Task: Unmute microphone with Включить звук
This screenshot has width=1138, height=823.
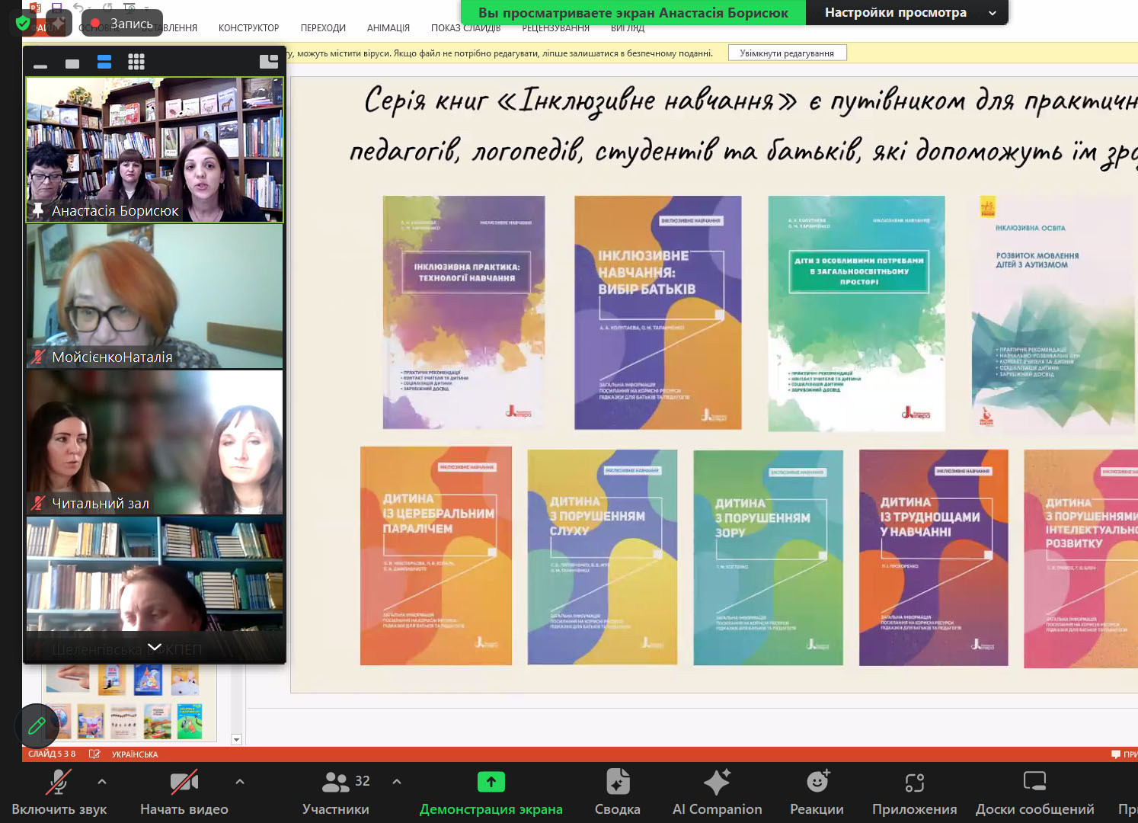Action: pyautogui.click(x=59, y=793)
